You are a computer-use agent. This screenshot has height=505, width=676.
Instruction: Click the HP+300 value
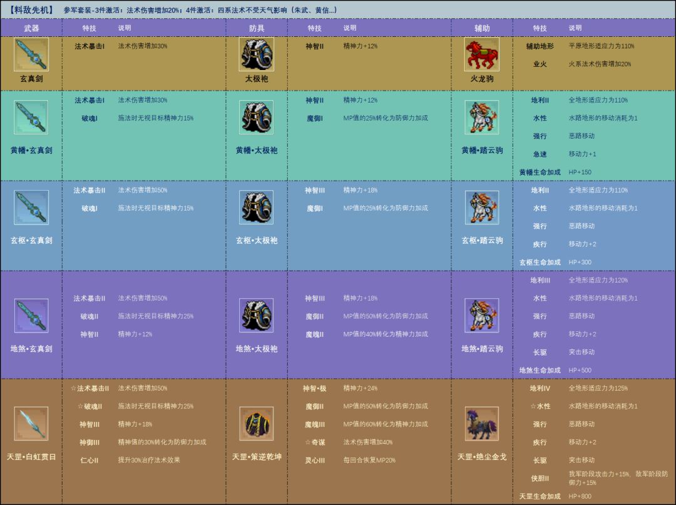click(580, 262)
